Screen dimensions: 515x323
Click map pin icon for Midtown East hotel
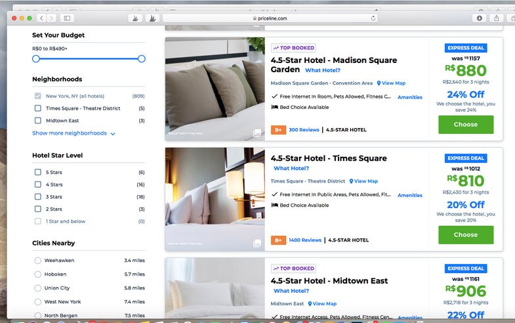tap(310, 303)
